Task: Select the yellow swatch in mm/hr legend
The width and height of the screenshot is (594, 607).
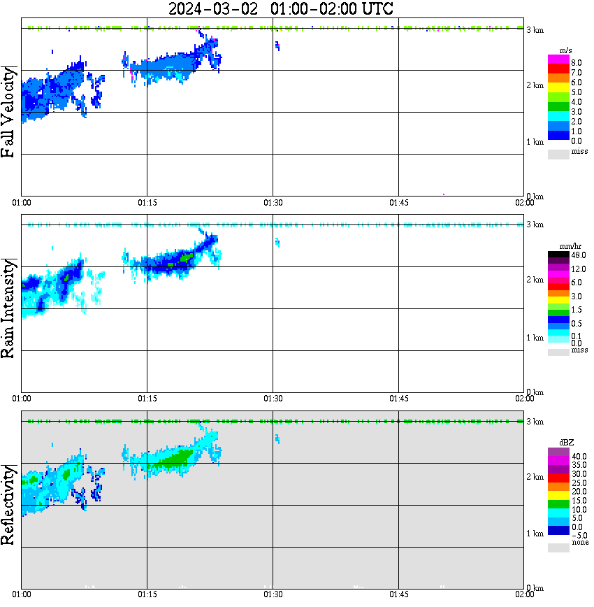Action: (558, 300)
